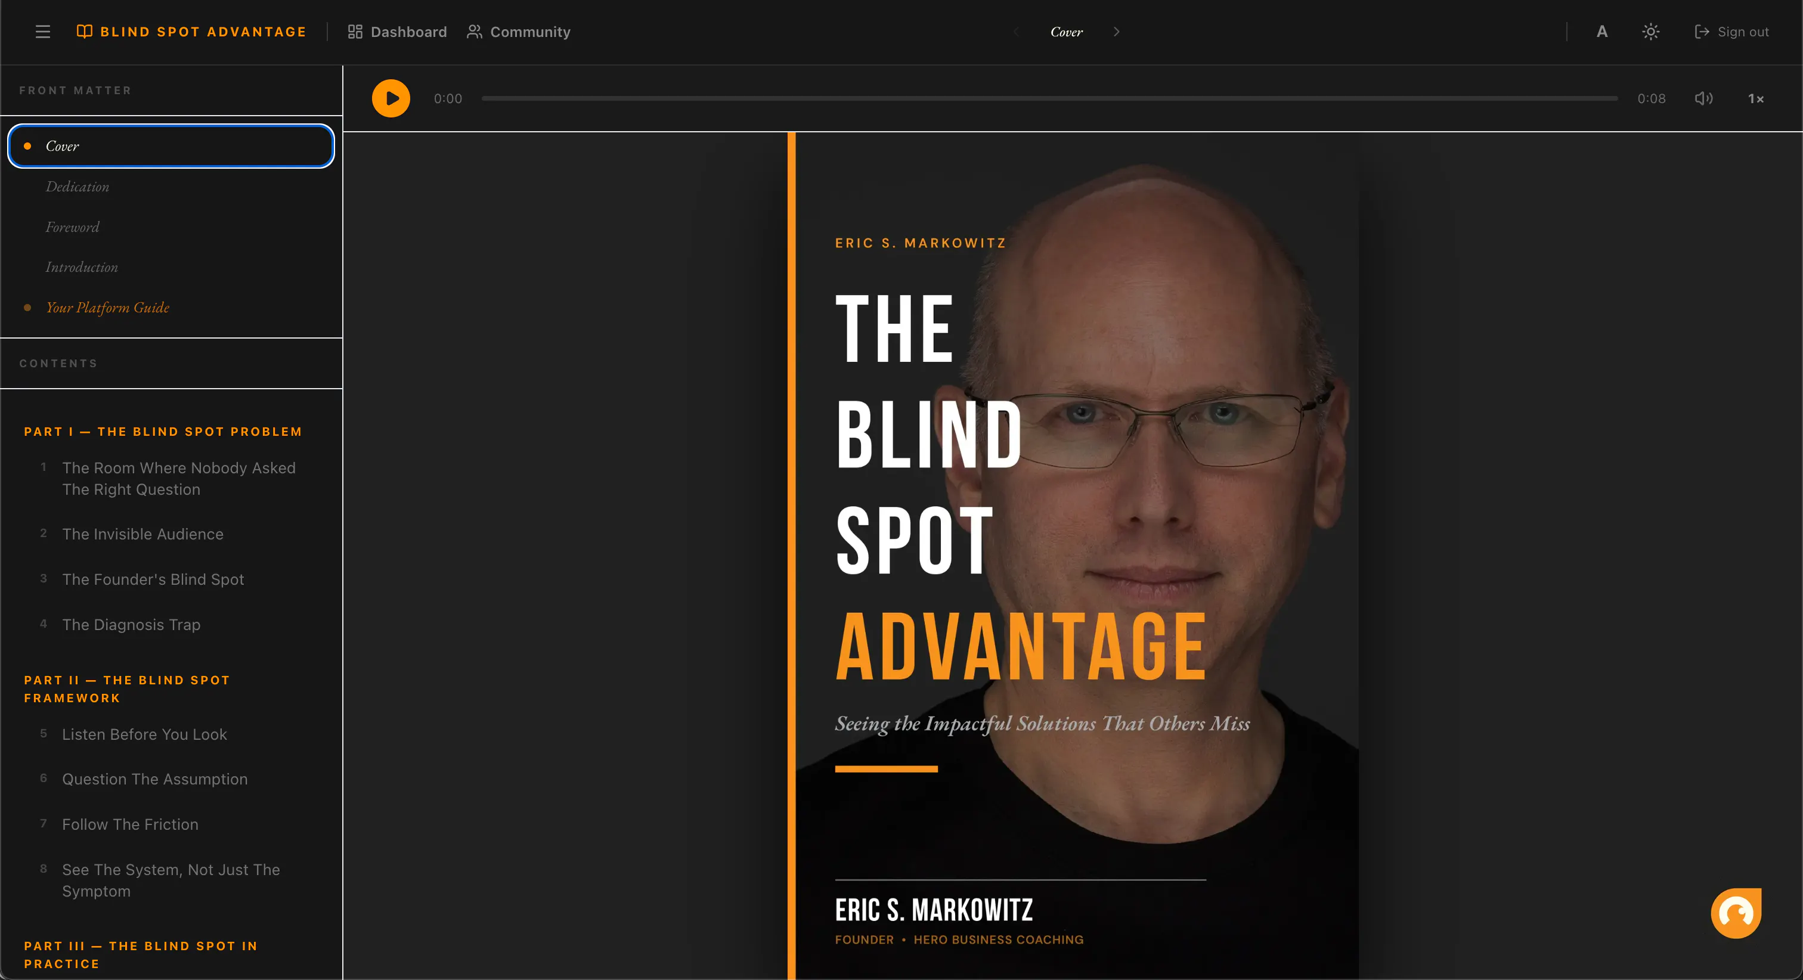Select Cover in Front Matter
The width and height of the screenshot is (1803, 980).
(x=171, y=145)
